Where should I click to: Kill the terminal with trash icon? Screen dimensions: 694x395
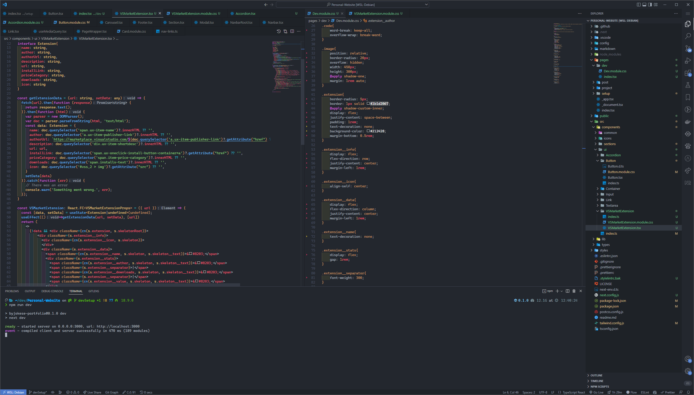[574, 291]
